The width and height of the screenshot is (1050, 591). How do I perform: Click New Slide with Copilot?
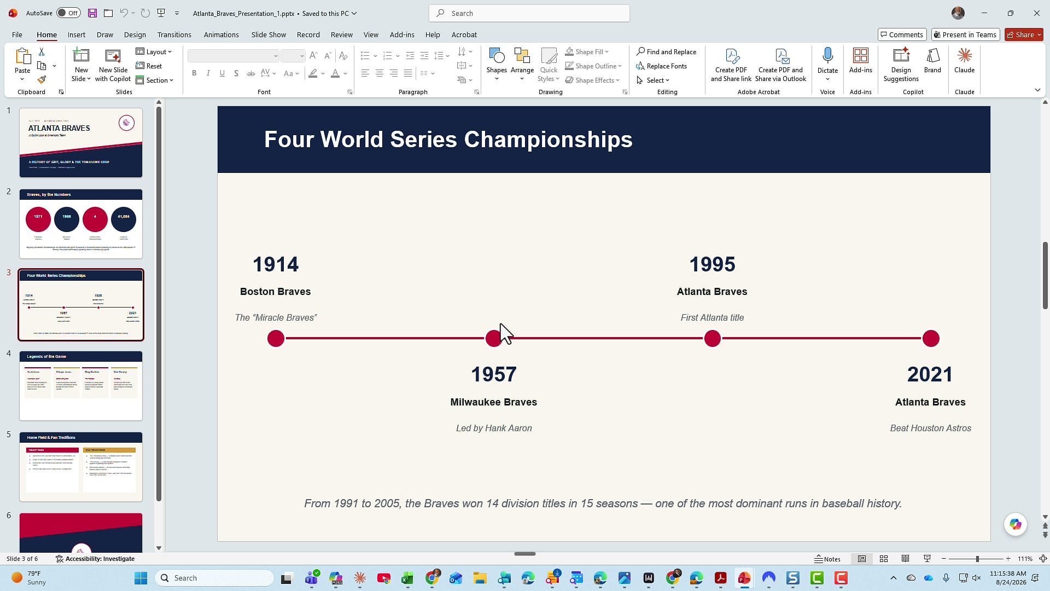coord(113,65)
